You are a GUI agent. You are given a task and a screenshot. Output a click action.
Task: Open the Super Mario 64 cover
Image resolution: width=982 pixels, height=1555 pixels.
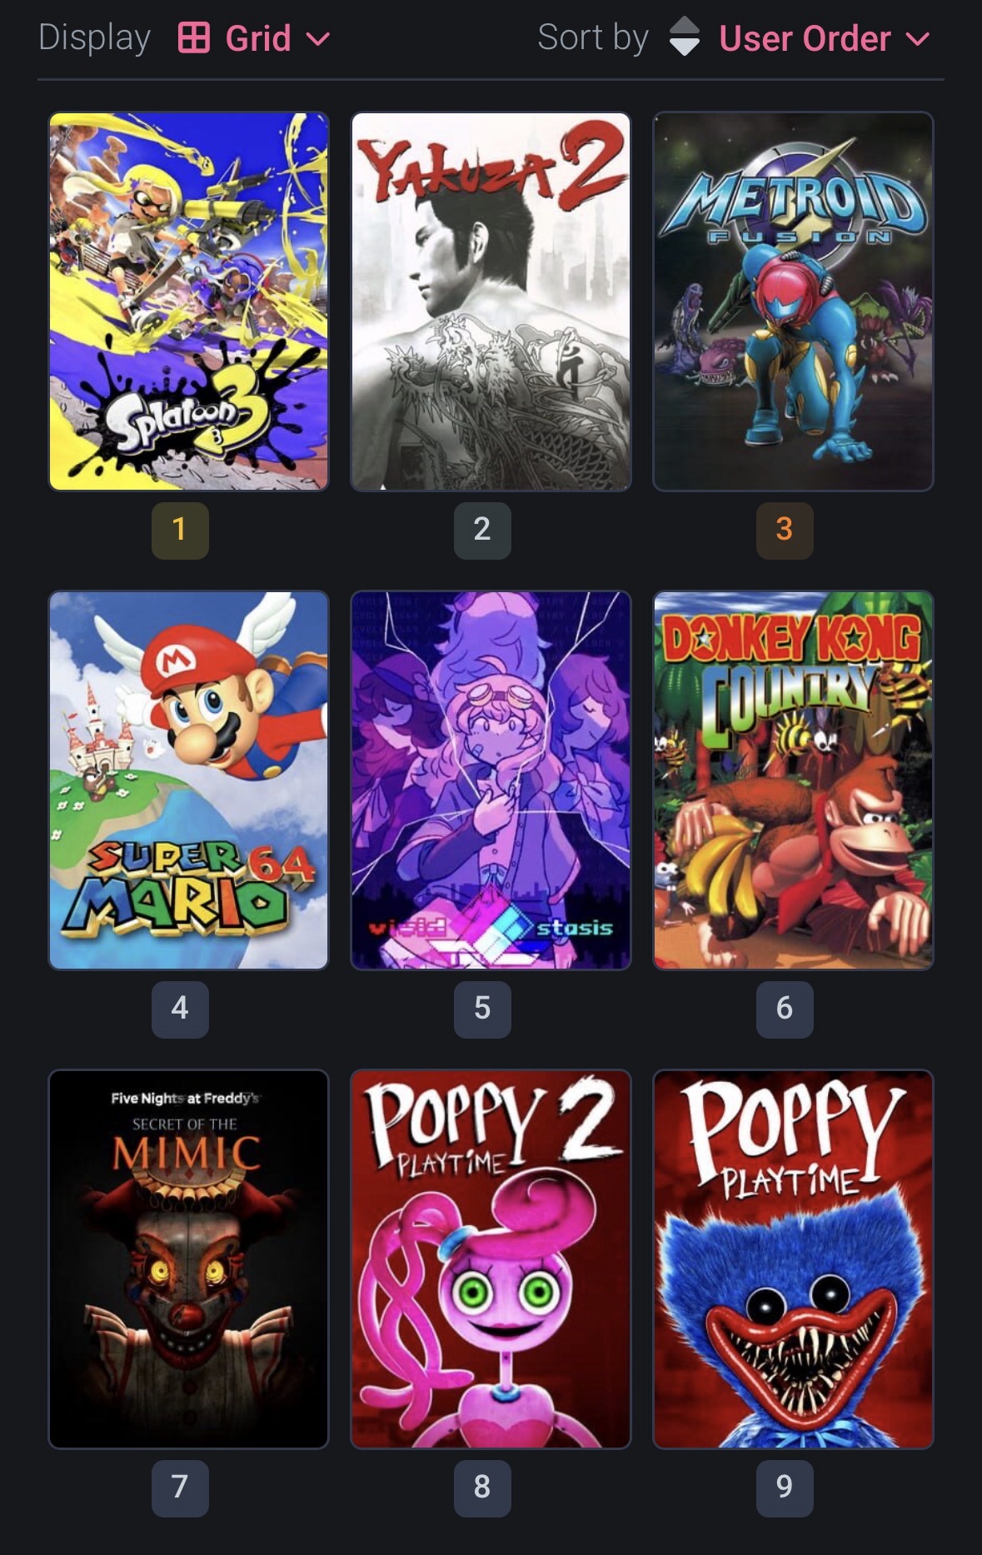pyautogui.click(x=189, y=780)
